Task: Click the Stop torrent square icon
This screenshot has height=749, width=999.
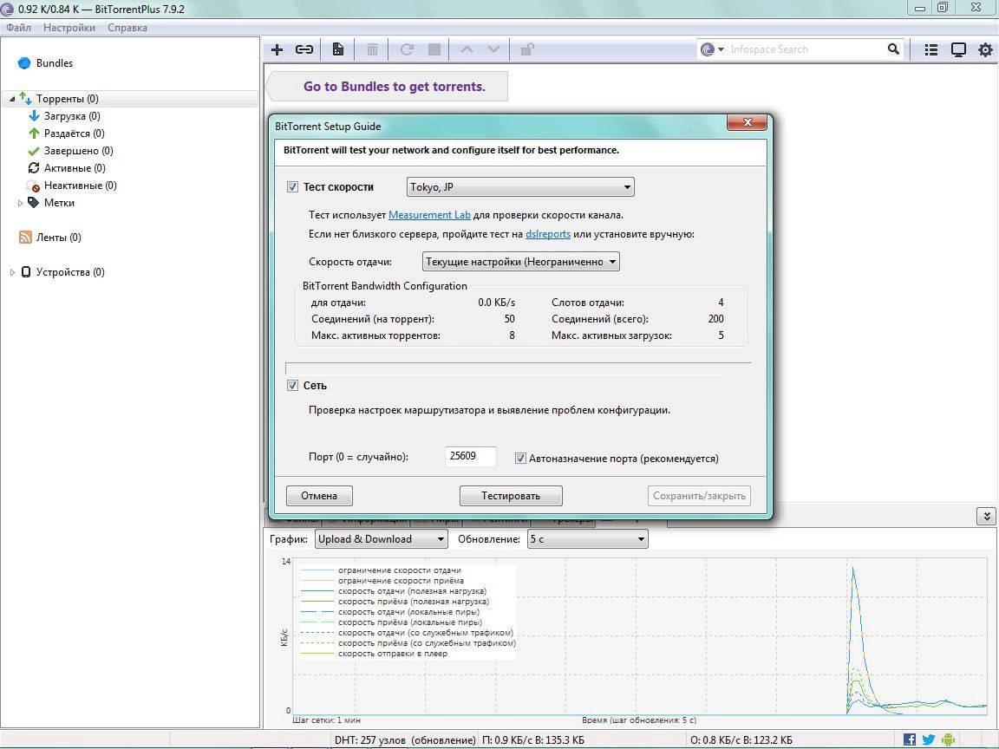Action: [x=434, y=49]
